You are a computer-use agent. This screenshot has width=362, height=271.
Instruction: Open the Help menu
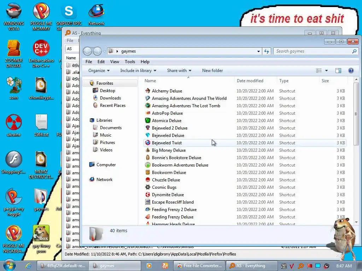click(145, 62)
